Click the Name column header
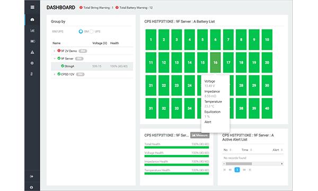The height and width of the screenshot is (191, 318). (x=56, y=43)
